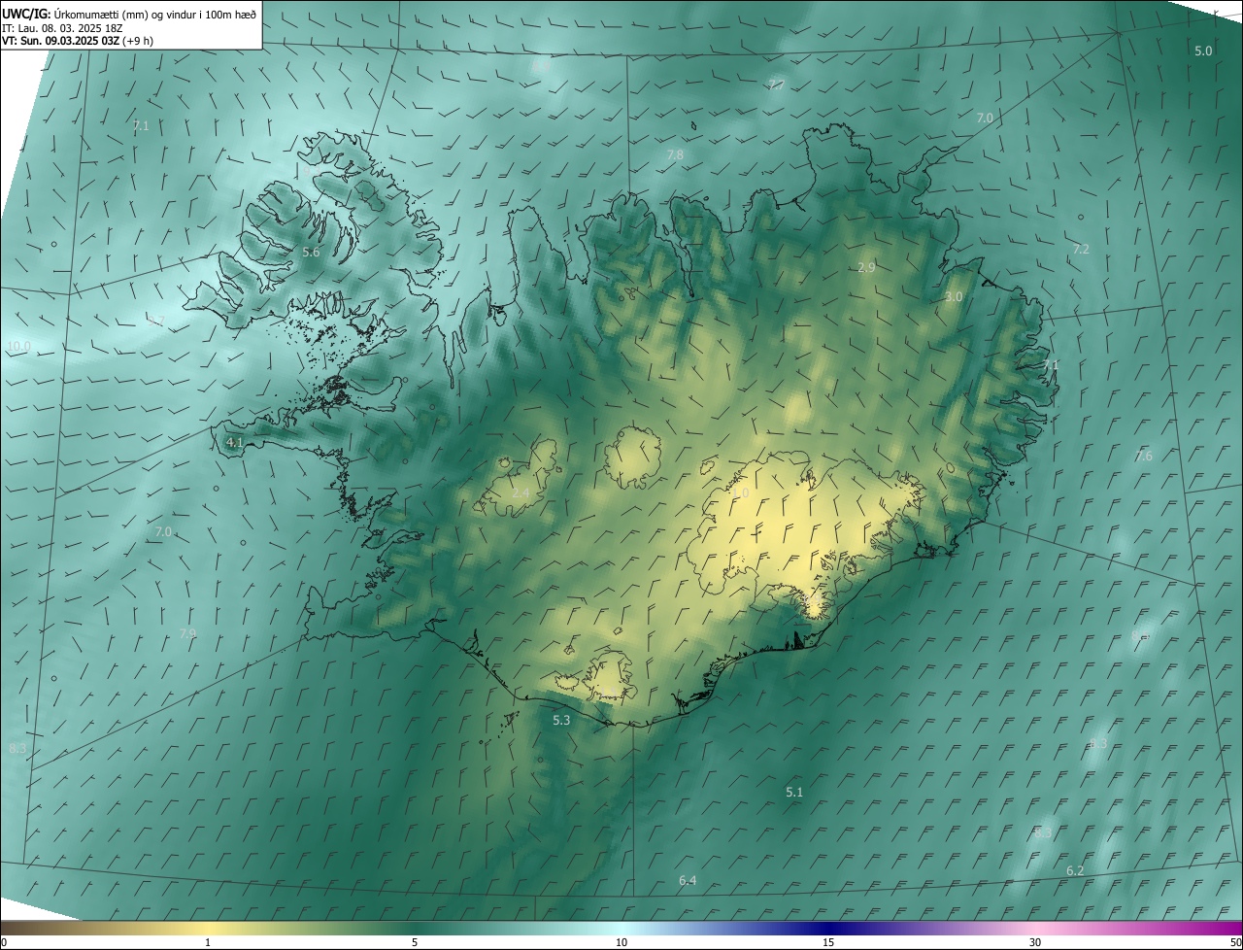This screenshot has height=950, width=1243.
Task: Click the 10 tick on the color scale
Action: (x=621, y=943)
